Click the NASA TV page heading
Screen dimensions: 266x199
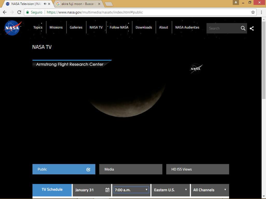click(x=42, y=47)
